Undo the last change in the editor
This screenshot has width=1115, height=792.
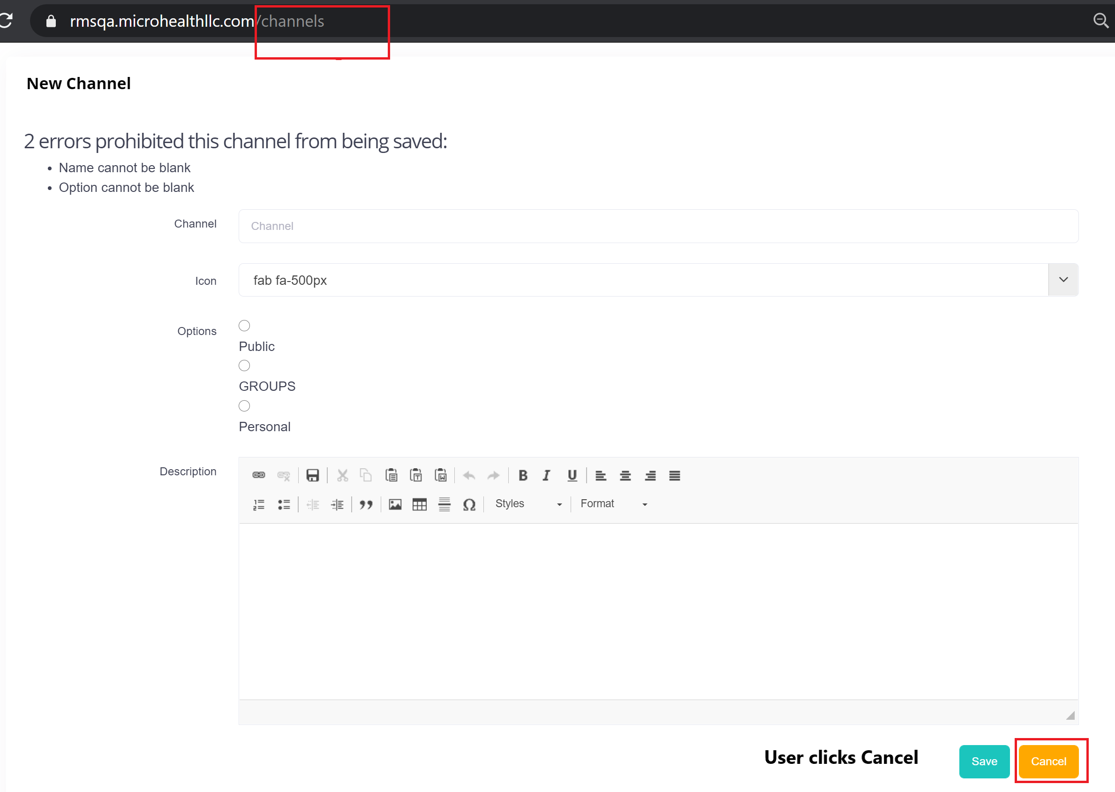468,475
